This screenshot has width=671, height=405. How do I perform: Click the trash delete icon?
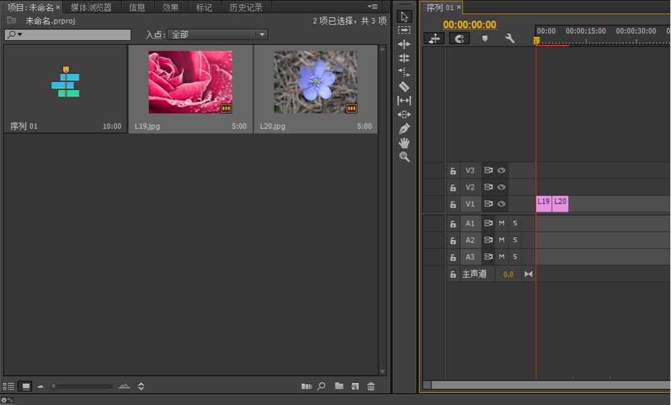click(371, 386)
